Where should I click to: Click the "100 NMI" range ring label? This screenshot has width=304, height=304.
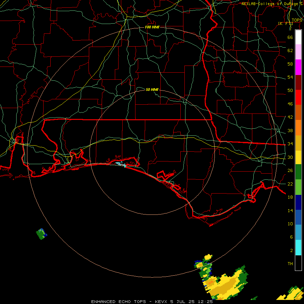pos(152,27)
